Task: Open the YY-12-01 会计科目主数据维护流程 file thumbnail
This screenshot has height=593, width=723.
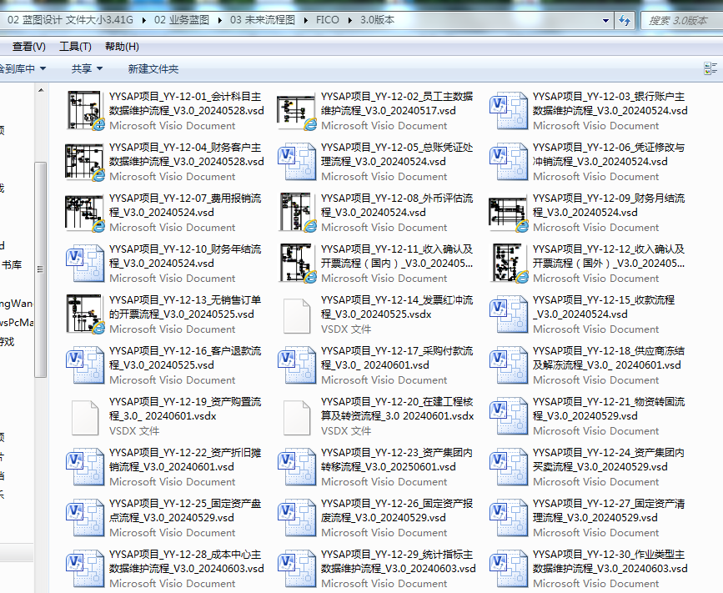Action: pos(86,110)
